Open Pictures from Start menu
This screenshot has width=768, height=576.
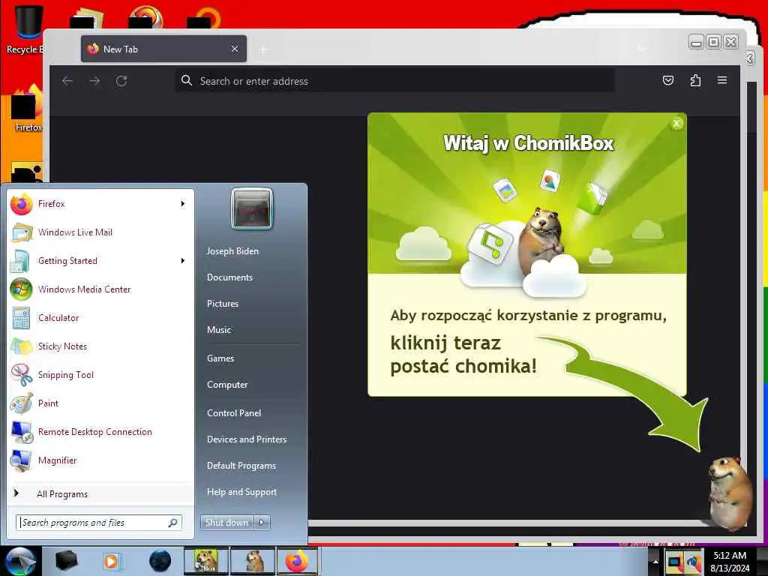click(x=222, y=304)
